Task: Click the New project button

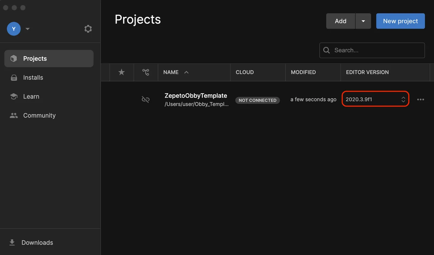Action: 400,21
